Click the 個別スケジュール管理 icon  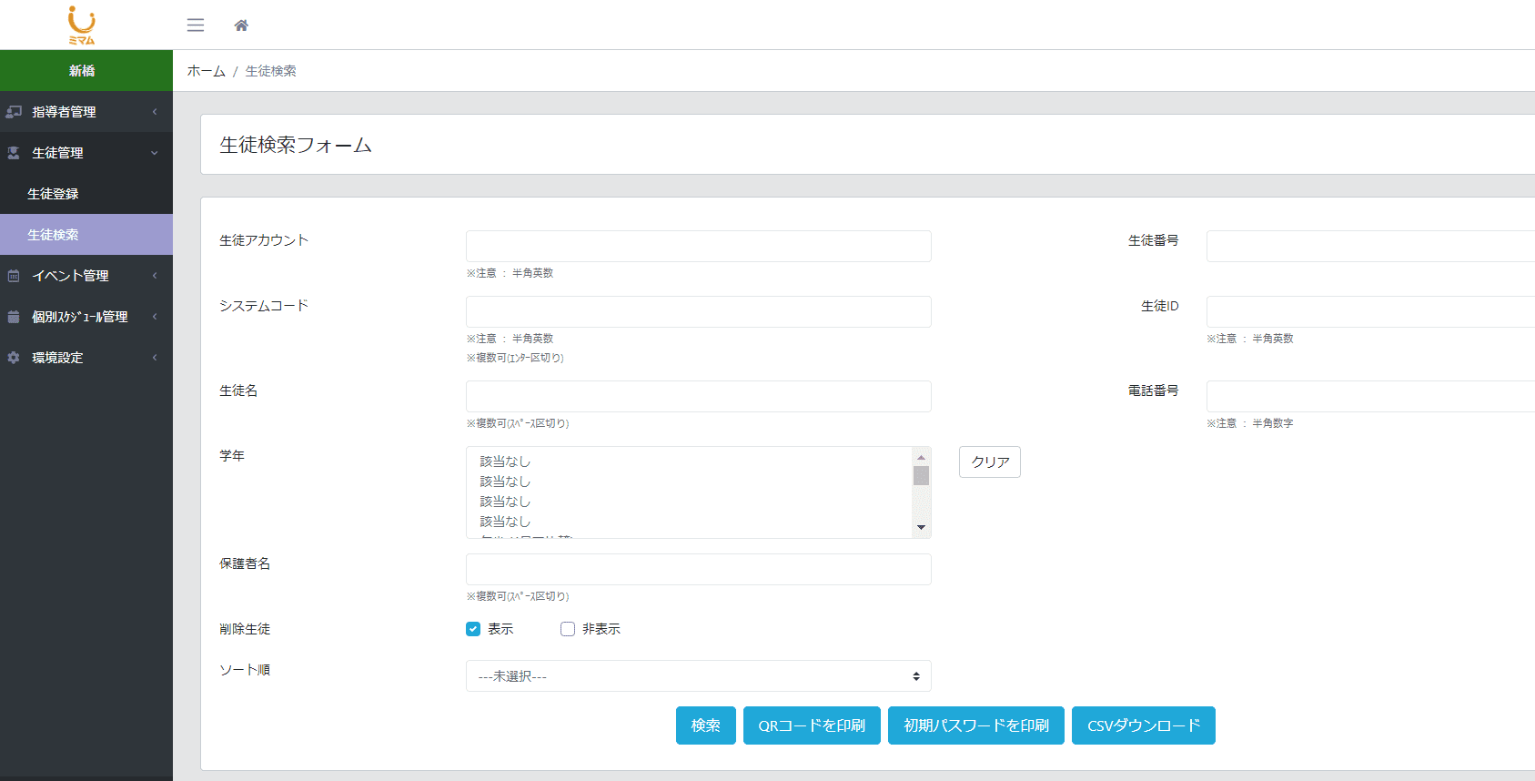pyautogui.click(x=14, y=317)
